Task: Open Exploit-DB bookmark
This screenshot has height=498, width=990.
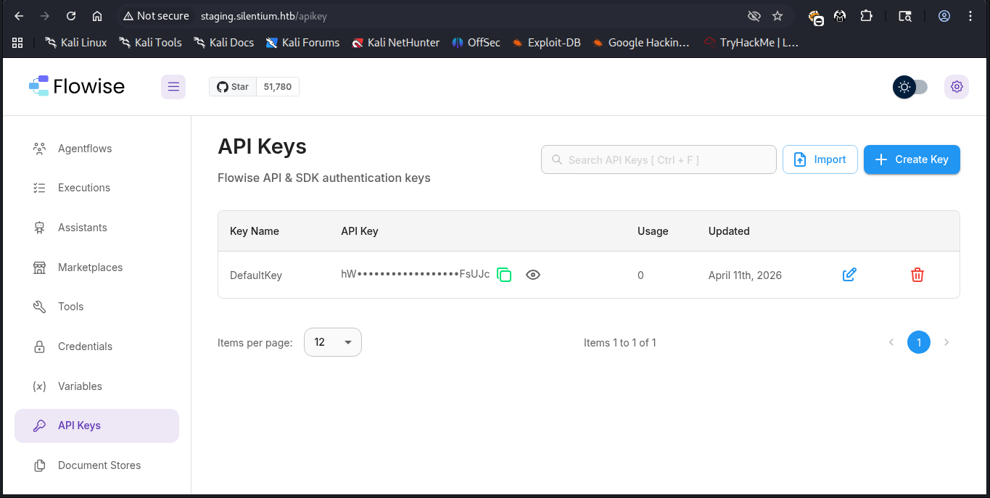Action: coord(546,43)
